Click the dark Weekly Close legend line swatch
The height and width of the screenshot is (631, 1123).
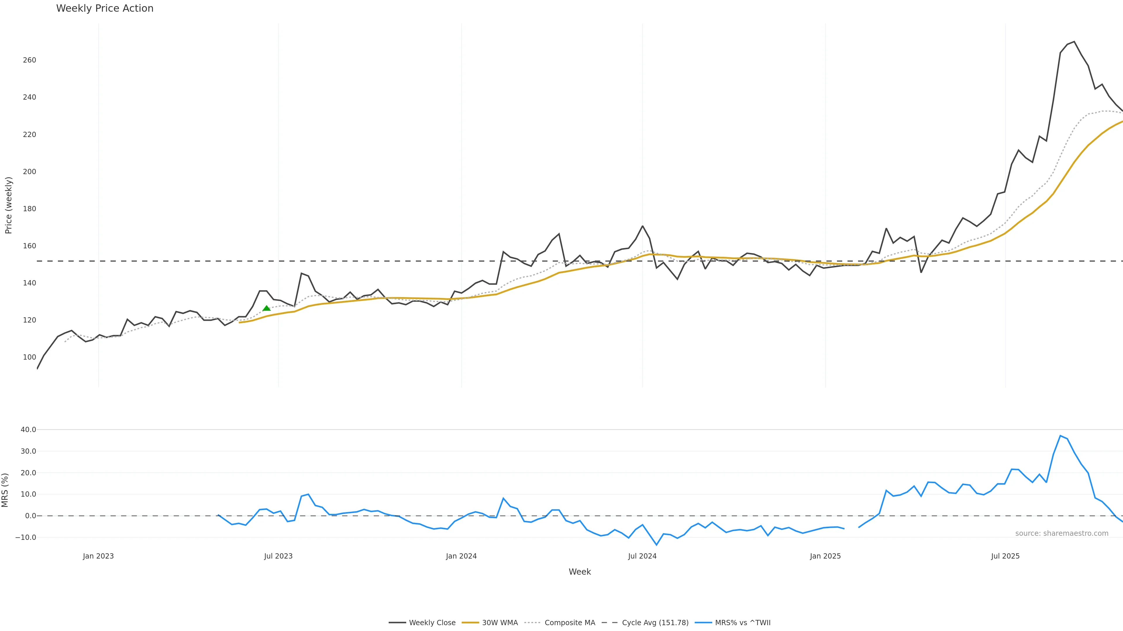(397, 623)
